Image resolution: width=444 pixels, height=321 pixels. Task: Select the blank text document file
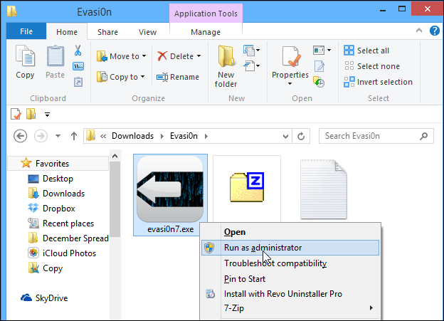coord(323,189)
